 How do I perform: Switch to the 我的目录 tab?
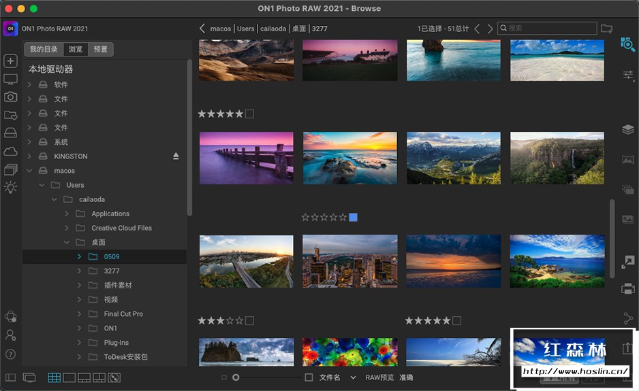[x=44, y=50]
